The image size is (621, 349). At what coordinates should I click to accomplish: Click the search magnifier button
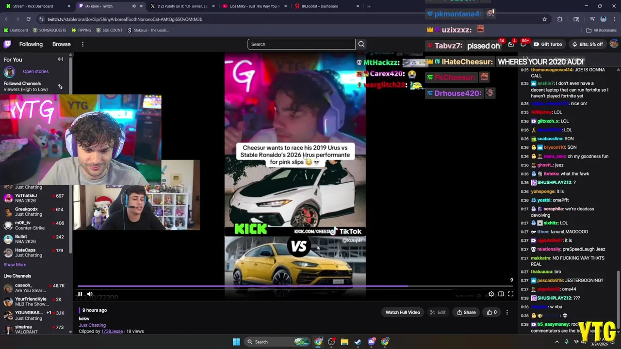(361, 44)
